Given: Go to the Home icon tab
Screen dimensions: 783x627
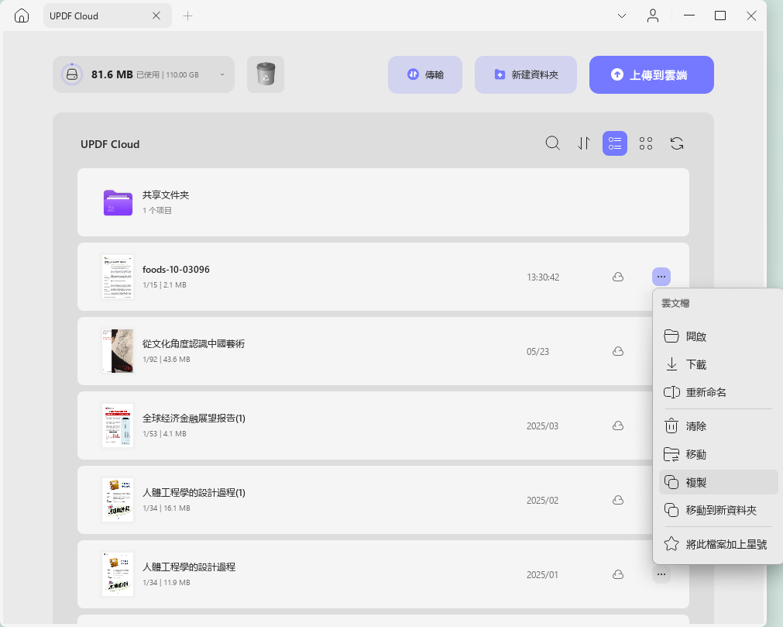Looking at the screenshot, I should click(x=22, y=16).
